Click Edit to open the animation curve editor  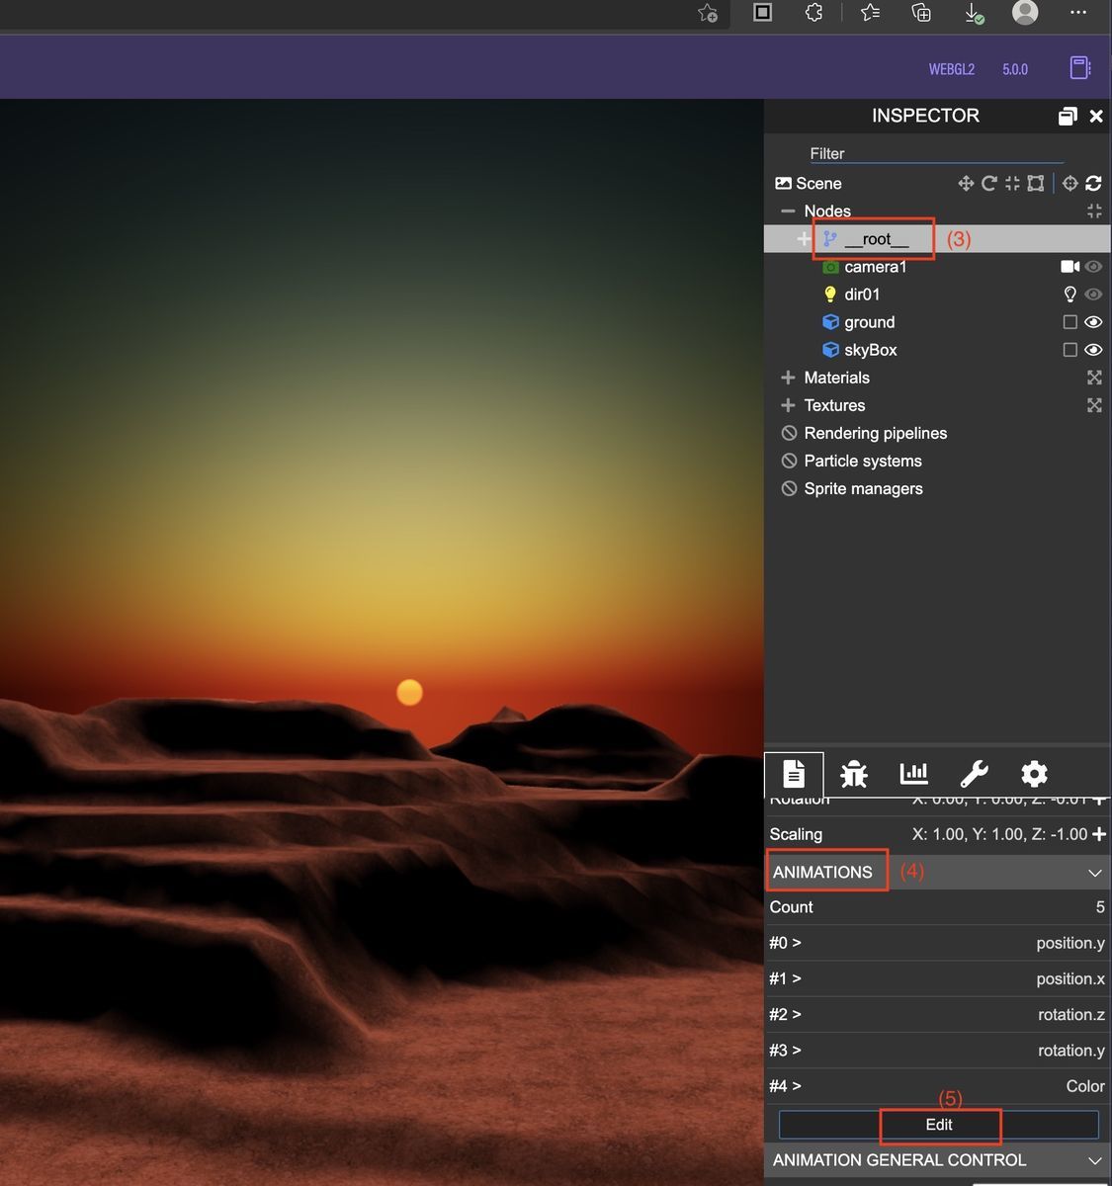point(938,1124)
